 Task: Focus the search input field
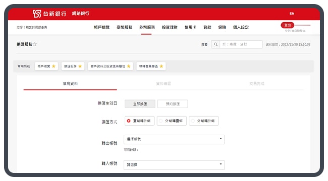(x=241, y=44)
